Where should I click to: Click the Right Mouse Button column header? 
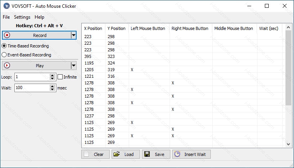(191, 28)
